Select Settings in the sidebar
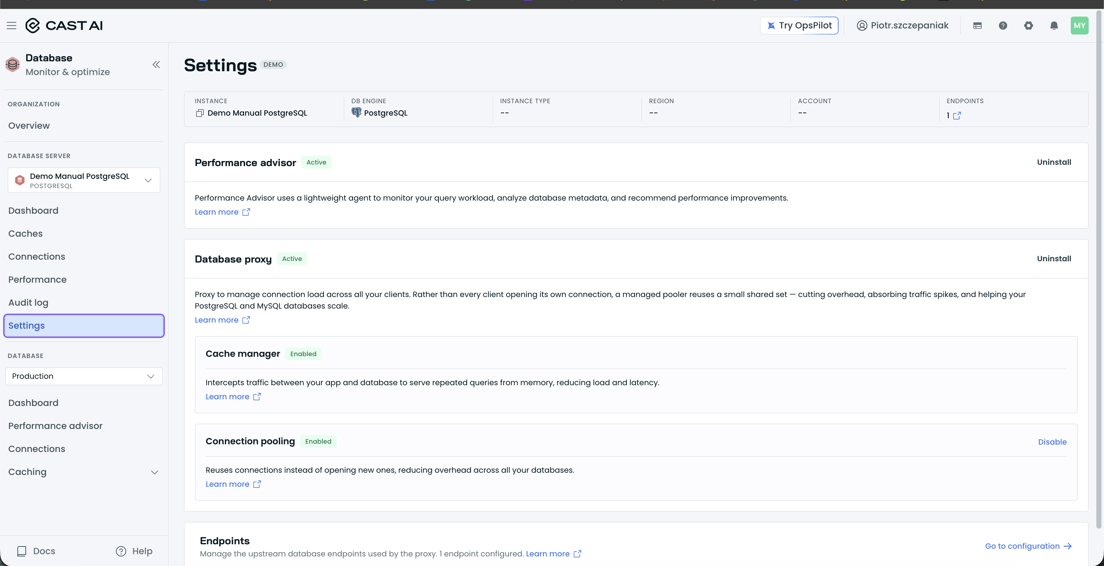The height and width of the screenshot is (566, 1104). [x=84, y=325]
